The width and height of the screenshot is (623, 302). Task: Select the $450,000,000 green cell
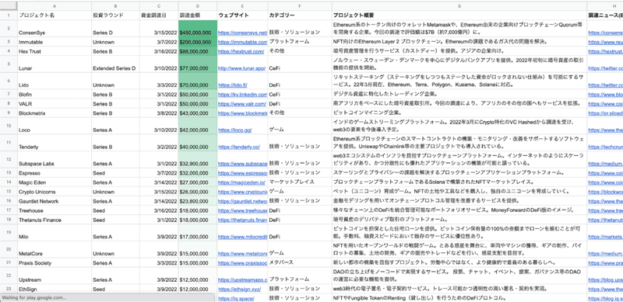click(x=198, y=29)
